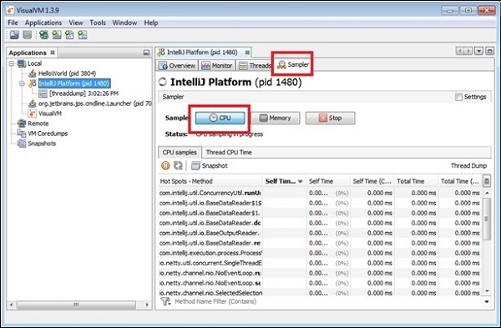This screenshot has width=501, height=328.
Task: Click the refresh results icon next to pause
Action: pos(178,165)
